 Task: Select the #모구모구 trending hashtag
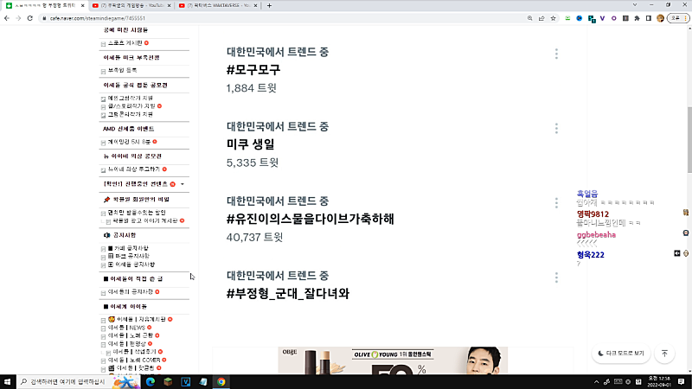click(x=253, y=70)
